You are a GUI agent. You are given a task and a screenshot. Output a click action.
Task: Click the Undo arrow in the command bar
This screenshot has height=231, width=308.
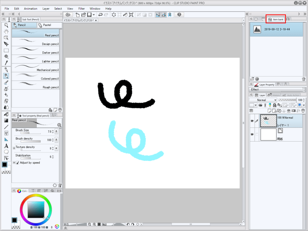coord(100,14)
